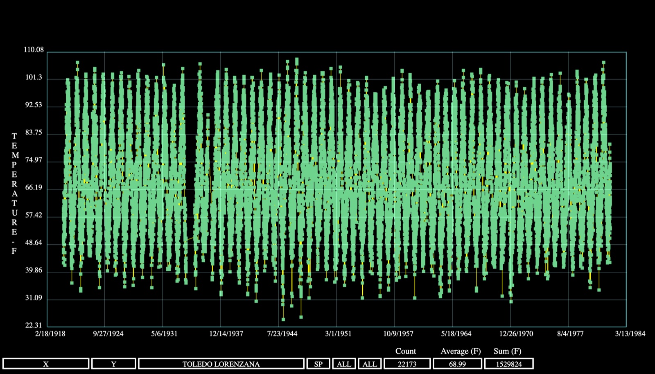Click the 2/18/1918 date label
This screenshot has height=374, width=655.
tap(50, 333)
